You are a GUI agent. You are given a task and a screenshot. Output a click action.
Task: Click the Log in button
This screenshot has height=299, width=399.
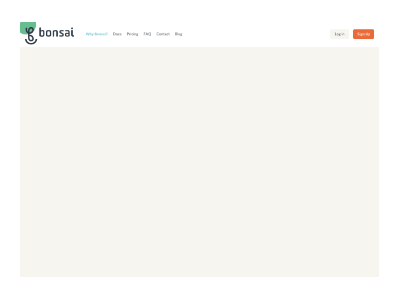340,34
